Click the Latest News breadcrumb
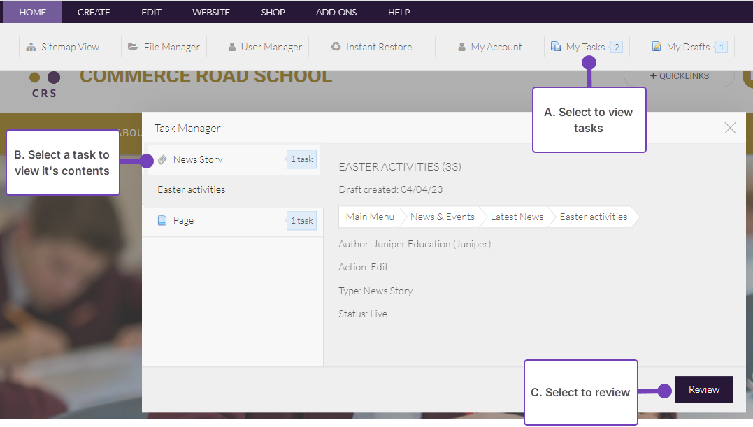 tap(517, 217)
